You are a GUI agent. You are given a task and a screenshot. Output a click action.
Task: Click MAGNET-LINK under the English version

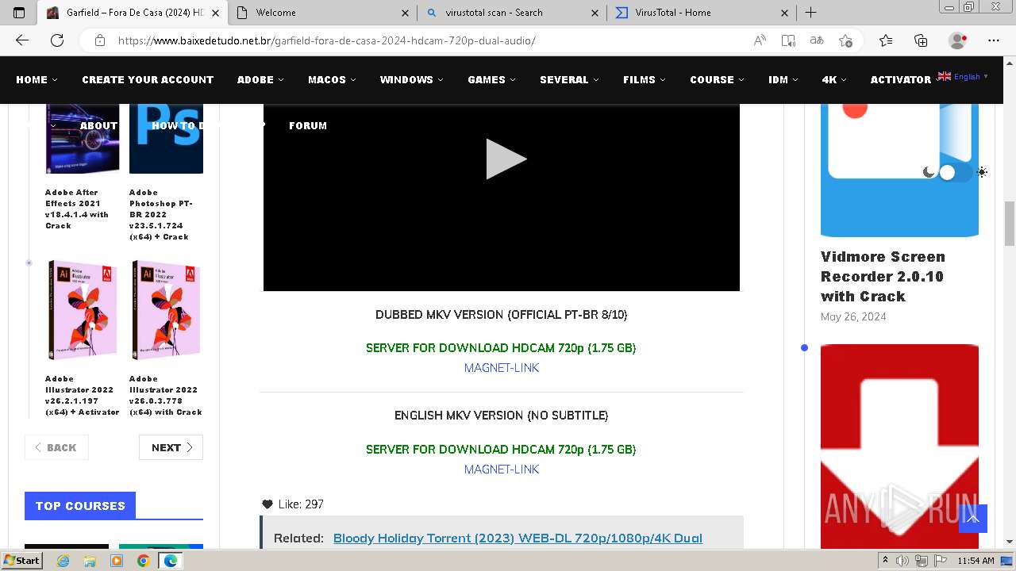[x=502, y=469]
